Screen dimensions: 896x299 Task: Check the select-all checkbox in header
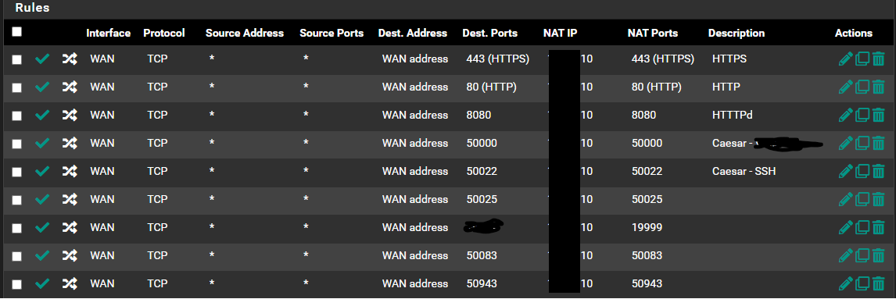(x=17, y=32)
